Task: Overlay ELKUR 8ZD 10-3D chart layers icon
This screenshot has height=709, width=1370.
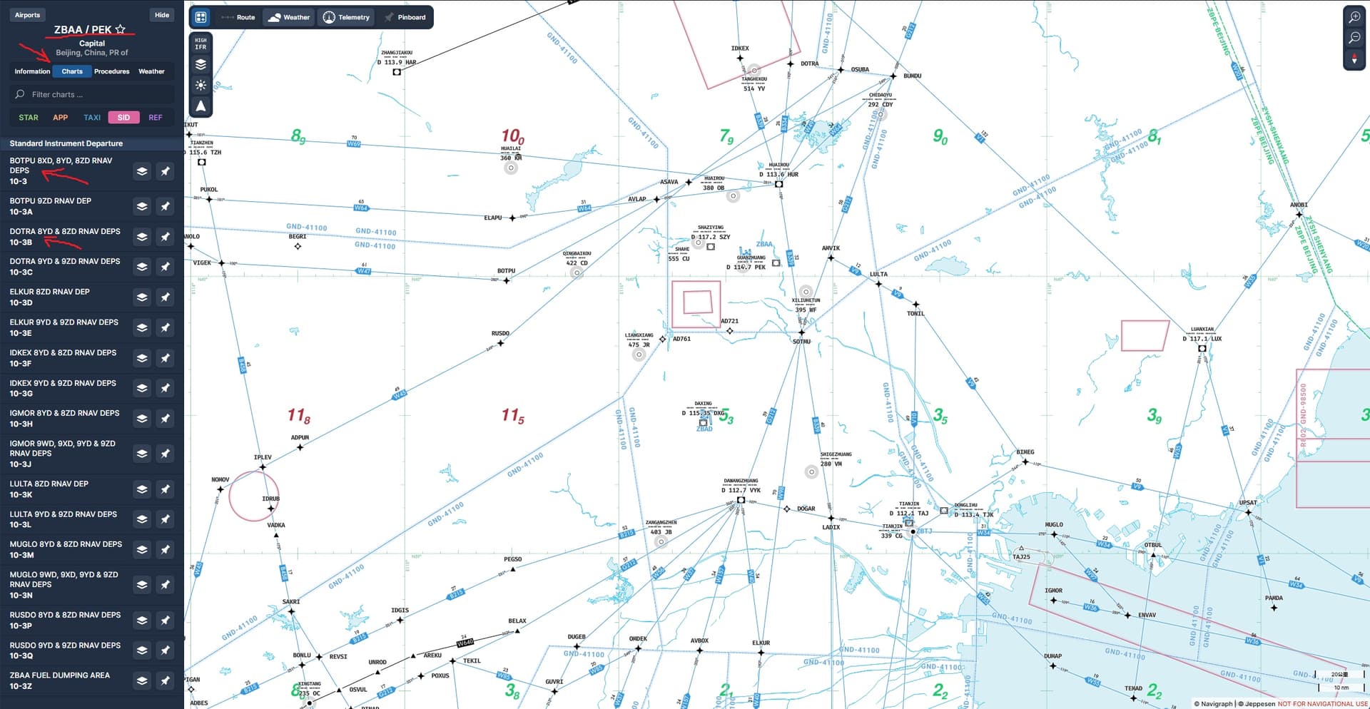Action: (142, 297)
